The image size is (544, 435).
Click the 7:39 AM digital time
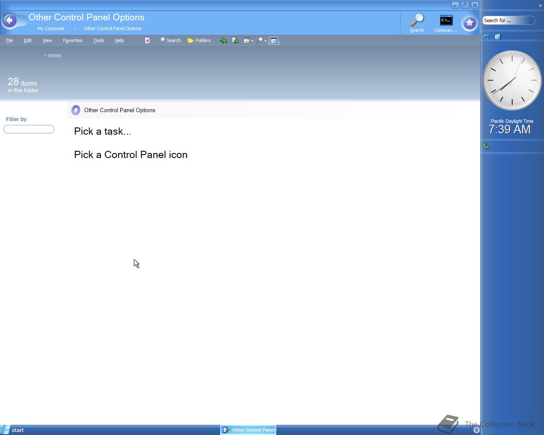click(x=510, y=130)
